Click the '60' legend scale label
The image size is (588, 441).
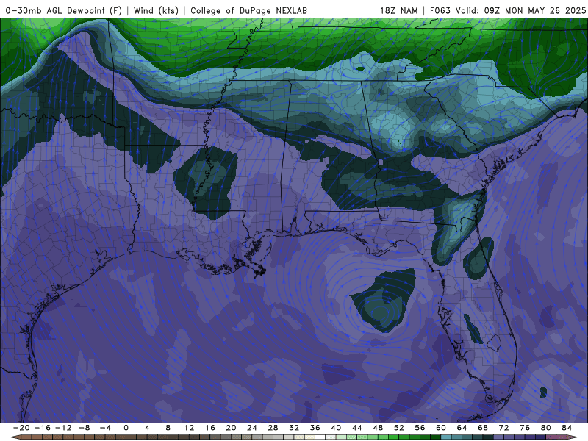point(441,428)
